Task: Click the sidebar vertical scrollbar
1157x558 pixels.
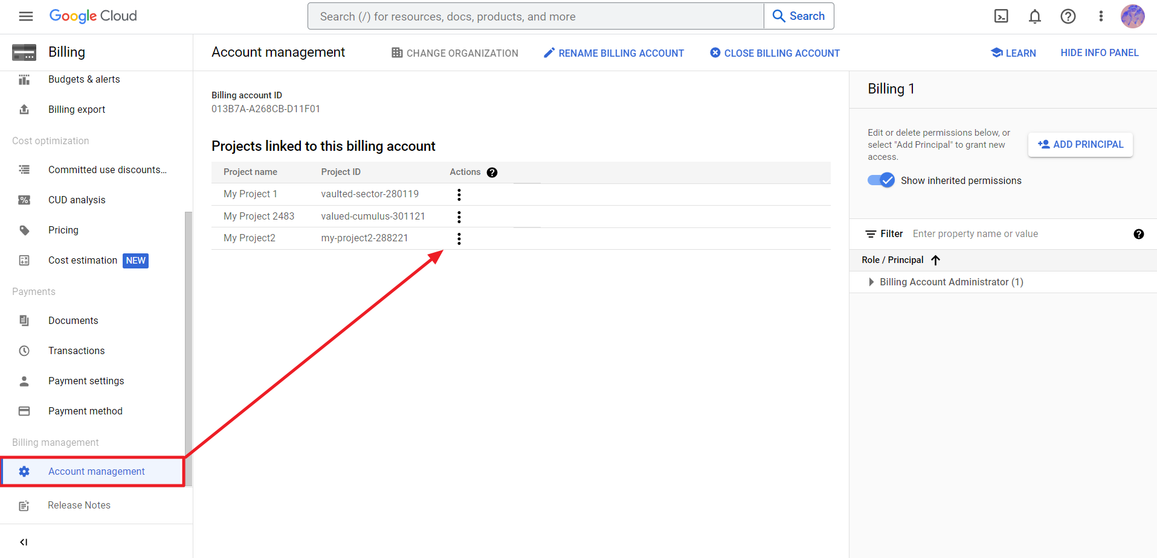Action: tap(189, 349)
